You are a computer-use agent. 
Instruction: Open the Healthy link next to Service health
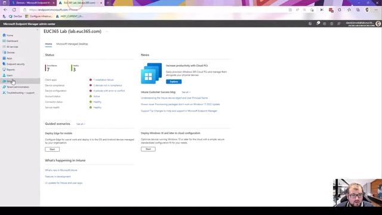[x=97, y=107]
